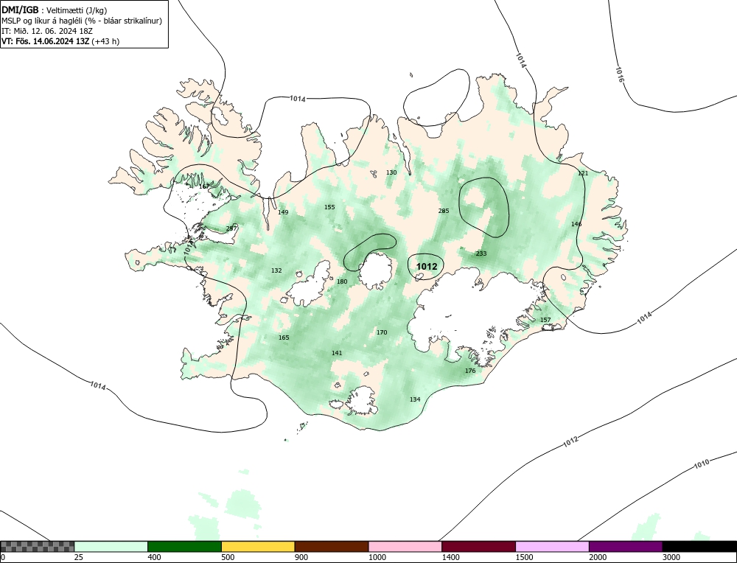This screenshot has height=563, width=737.
Task: Click the CAPE value 233 on the map
Action: coord(481,253)
